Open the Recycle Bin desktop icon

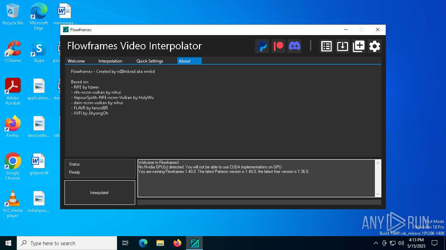coord(13,14)
